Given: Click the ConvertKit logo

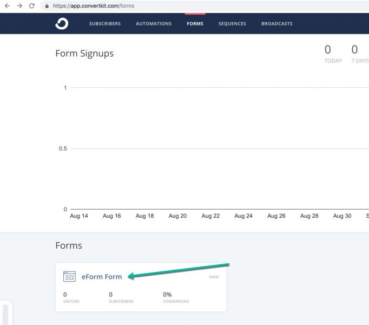Looking at the screenshot, I should coord(62,24).
